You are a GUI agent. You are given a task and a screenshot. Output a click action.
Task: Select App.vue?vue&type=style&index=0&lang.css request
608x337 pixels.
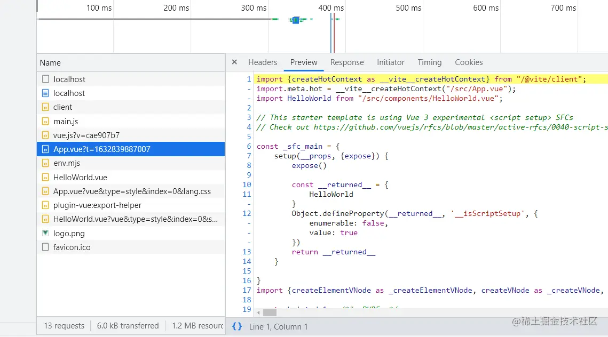(131, 191)
